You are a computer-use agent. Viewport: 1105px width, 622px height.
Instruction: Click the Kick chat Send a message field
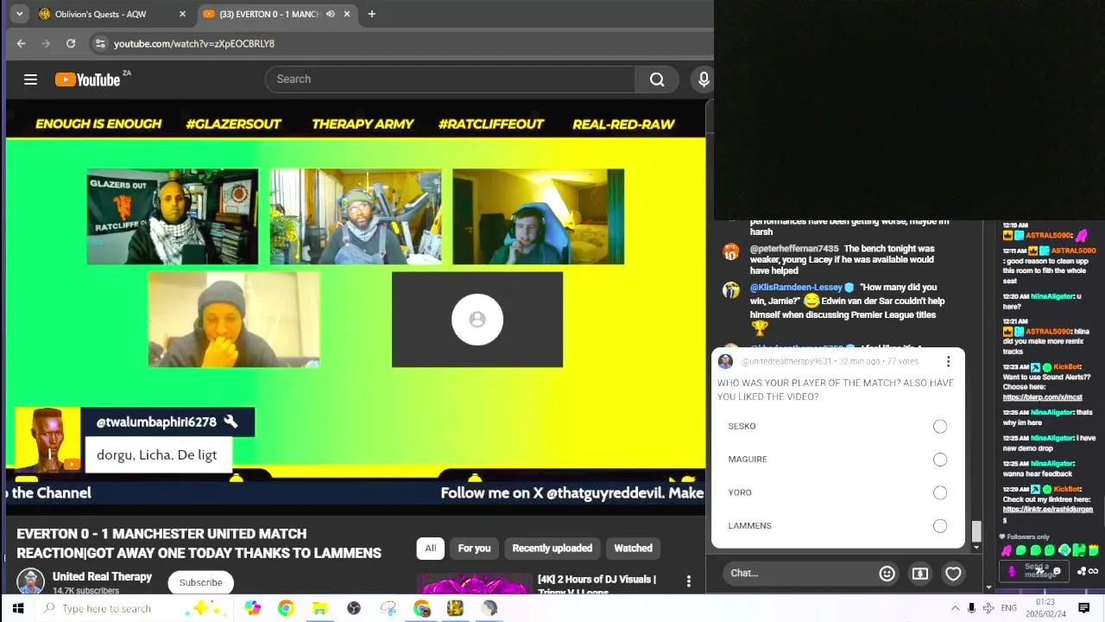click(x=1036, y=571)
